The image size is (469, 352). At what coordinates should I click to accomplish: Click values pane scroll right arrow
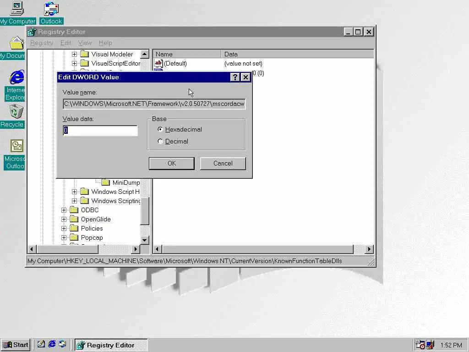[x=369, y=249]
